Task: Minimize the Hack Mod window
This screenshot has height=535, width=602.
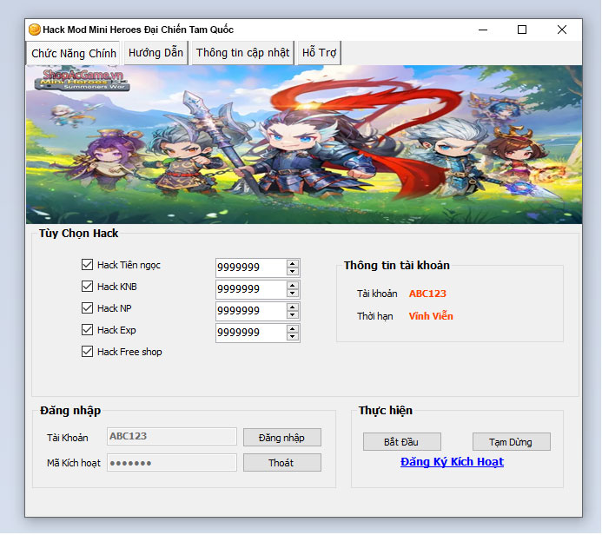Action: coord(483,30)
